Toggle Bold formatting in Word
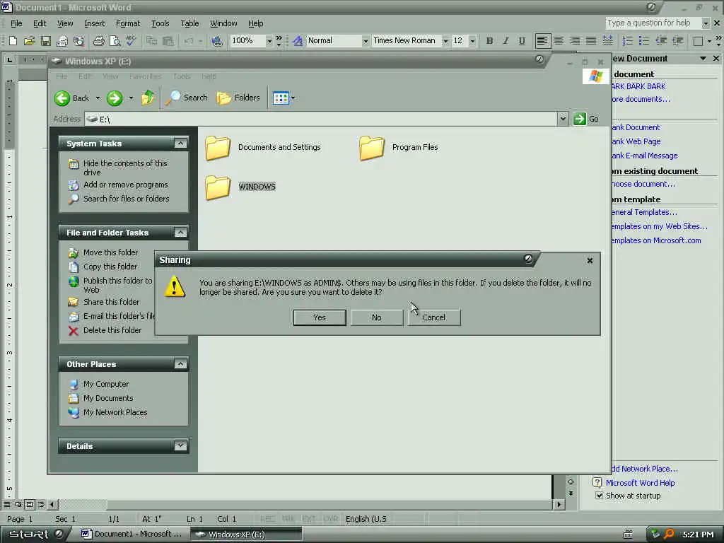Image resolution: width=724 pixels, height=543 pixels. 489,40
